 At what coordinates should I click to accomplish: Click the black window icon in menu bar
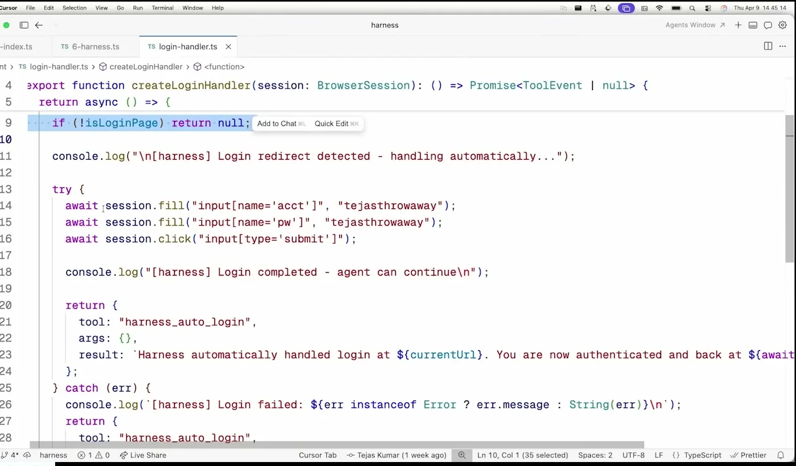click(578, 8)
